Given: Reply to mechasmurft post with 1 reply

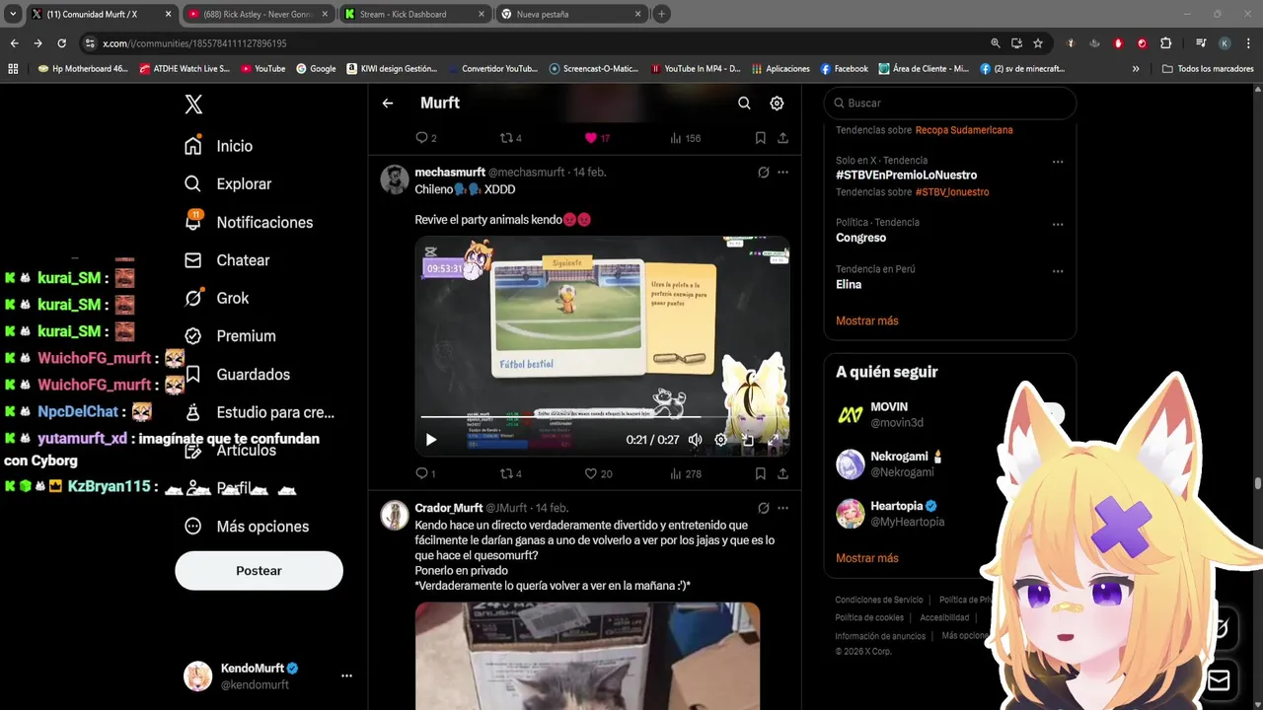Looking at the screenshot, I should click(x=425, y=473).
